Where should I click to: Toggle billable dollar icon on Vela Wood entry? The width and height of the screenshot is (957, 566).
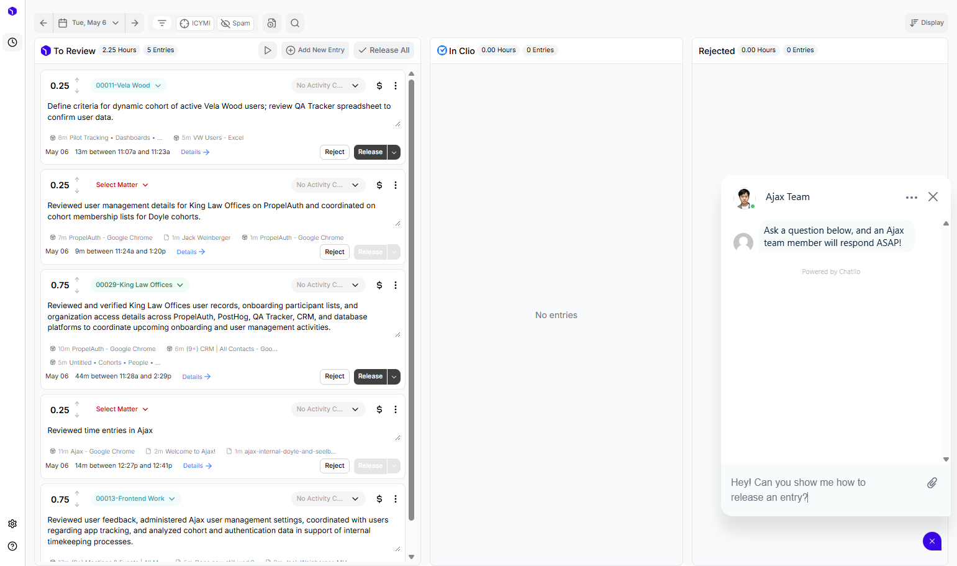(379, 86)
